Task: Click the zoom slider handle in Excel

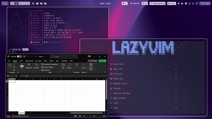Action: coord(94,116)
